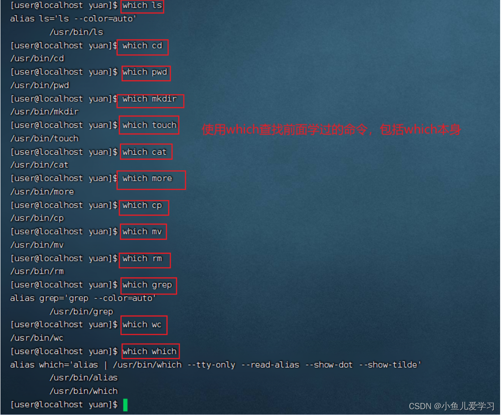Screen dimensions: 501x415
Task: Click the 'which which' command text
Action: click(149, 351)
